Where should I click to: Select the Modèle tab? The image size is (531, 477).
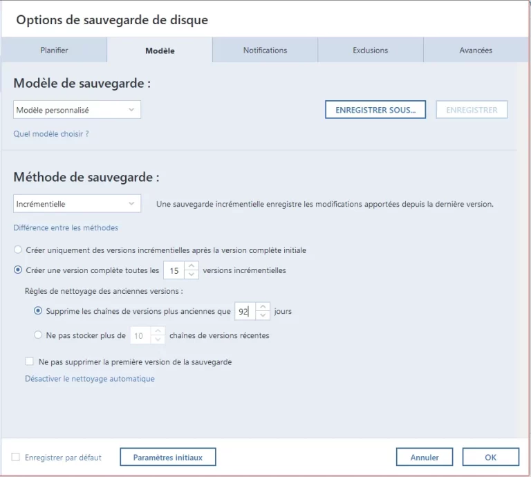[x=160, y=50]
